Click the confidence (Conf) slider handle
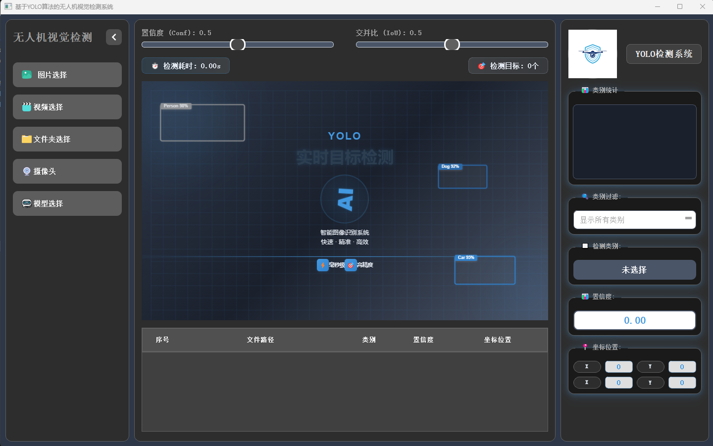 click(x=238, y=45)
